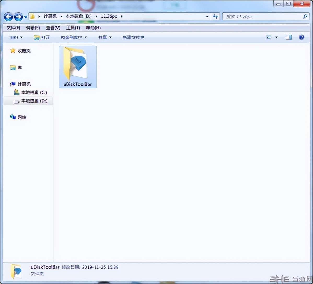Click inside the 搜索 11.26pc search box
313x284 pixels.
point(261,16)
